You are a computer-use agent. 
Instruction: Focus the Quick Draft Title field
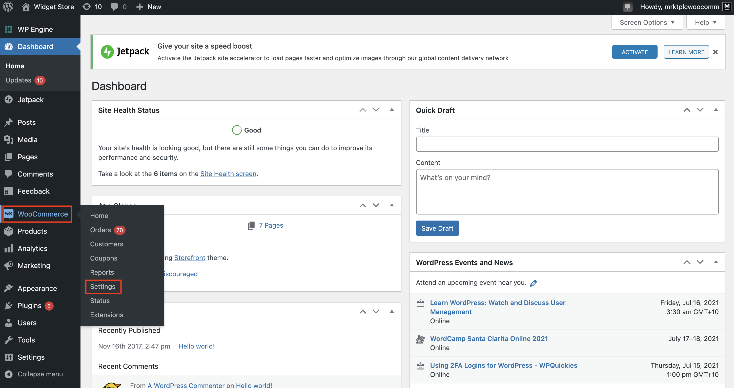pos(567,144)
